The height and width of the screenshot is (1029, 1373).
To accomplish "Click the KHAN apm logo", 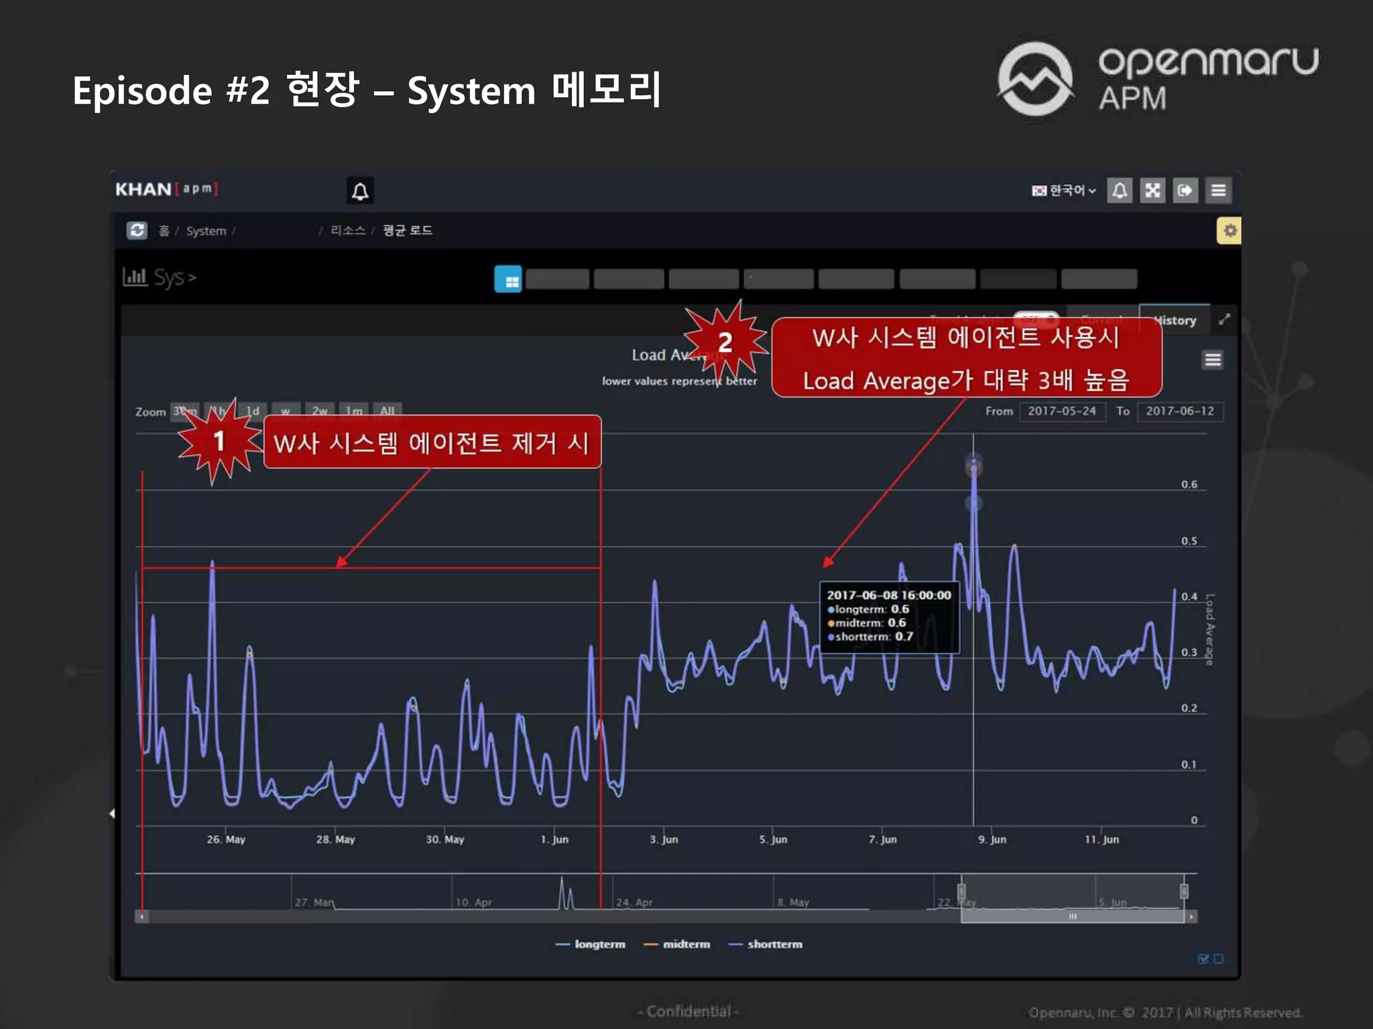I will click(x=167, y=190).
